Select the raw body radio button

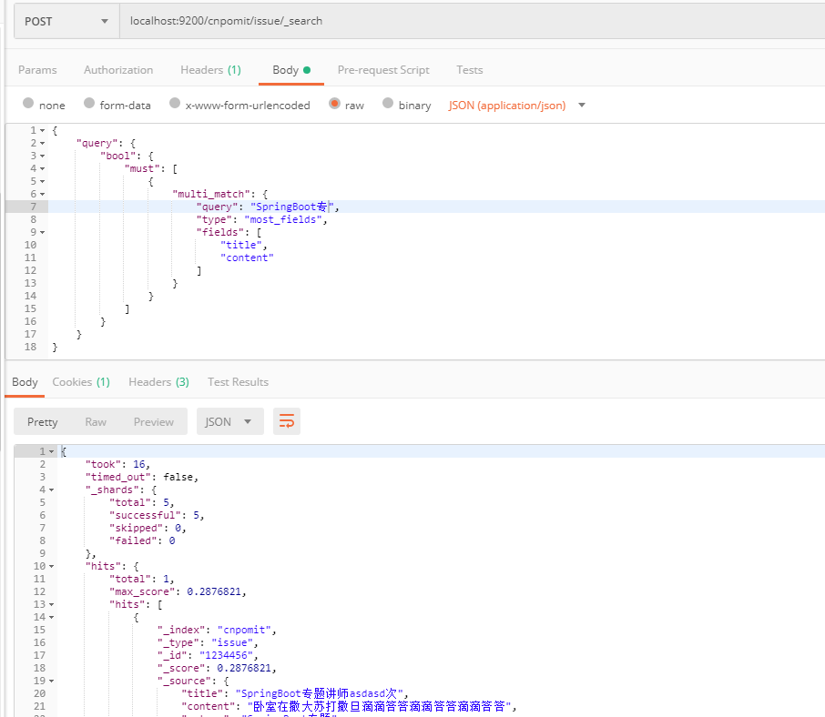(x=334, y=104)
